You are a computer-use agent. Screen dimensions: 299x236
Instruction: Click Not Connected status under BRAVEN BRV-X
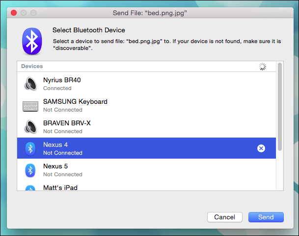(x=63, y=131)
